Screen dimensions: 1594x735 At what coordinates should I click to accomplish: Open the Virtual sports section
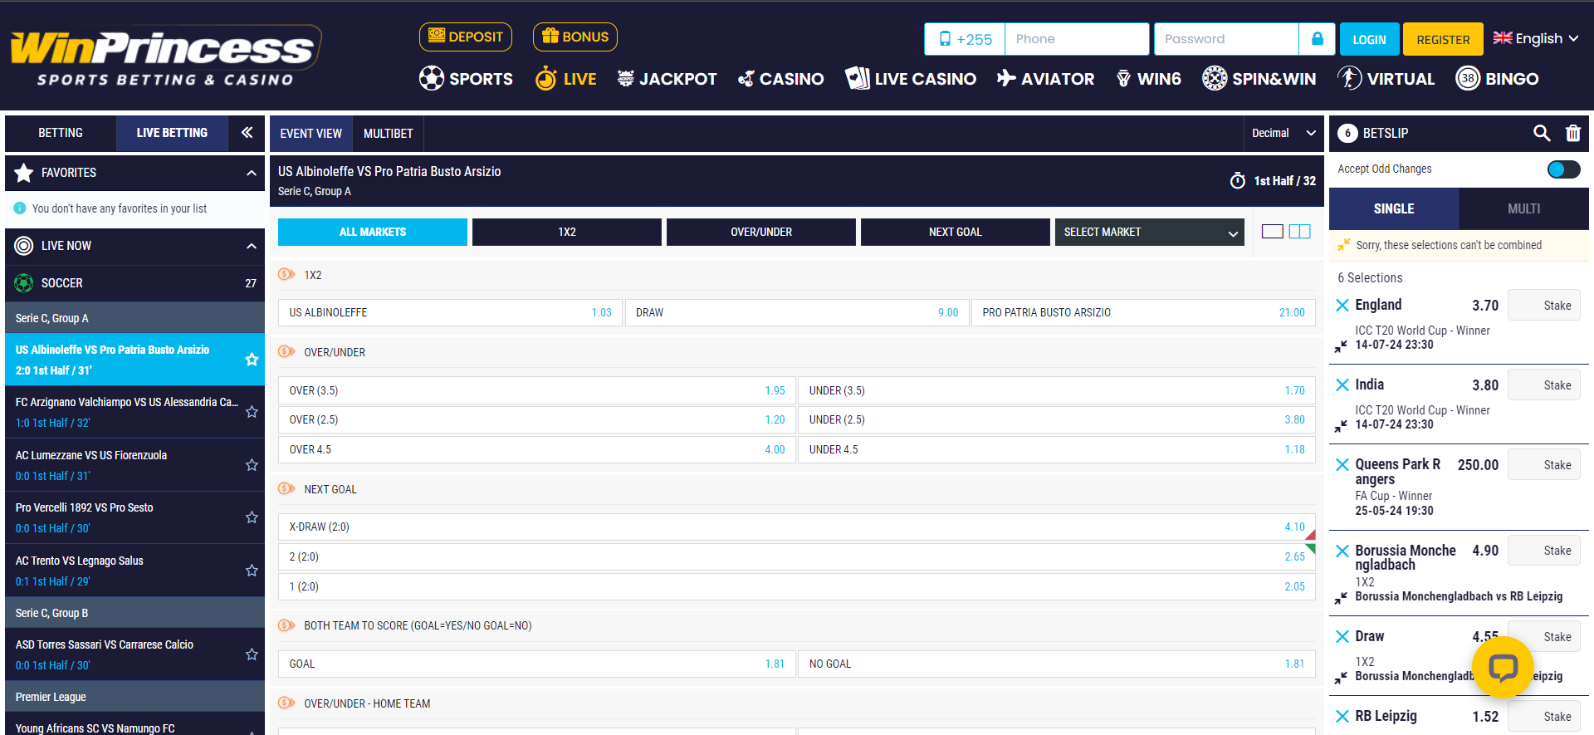pos(1386,79)
